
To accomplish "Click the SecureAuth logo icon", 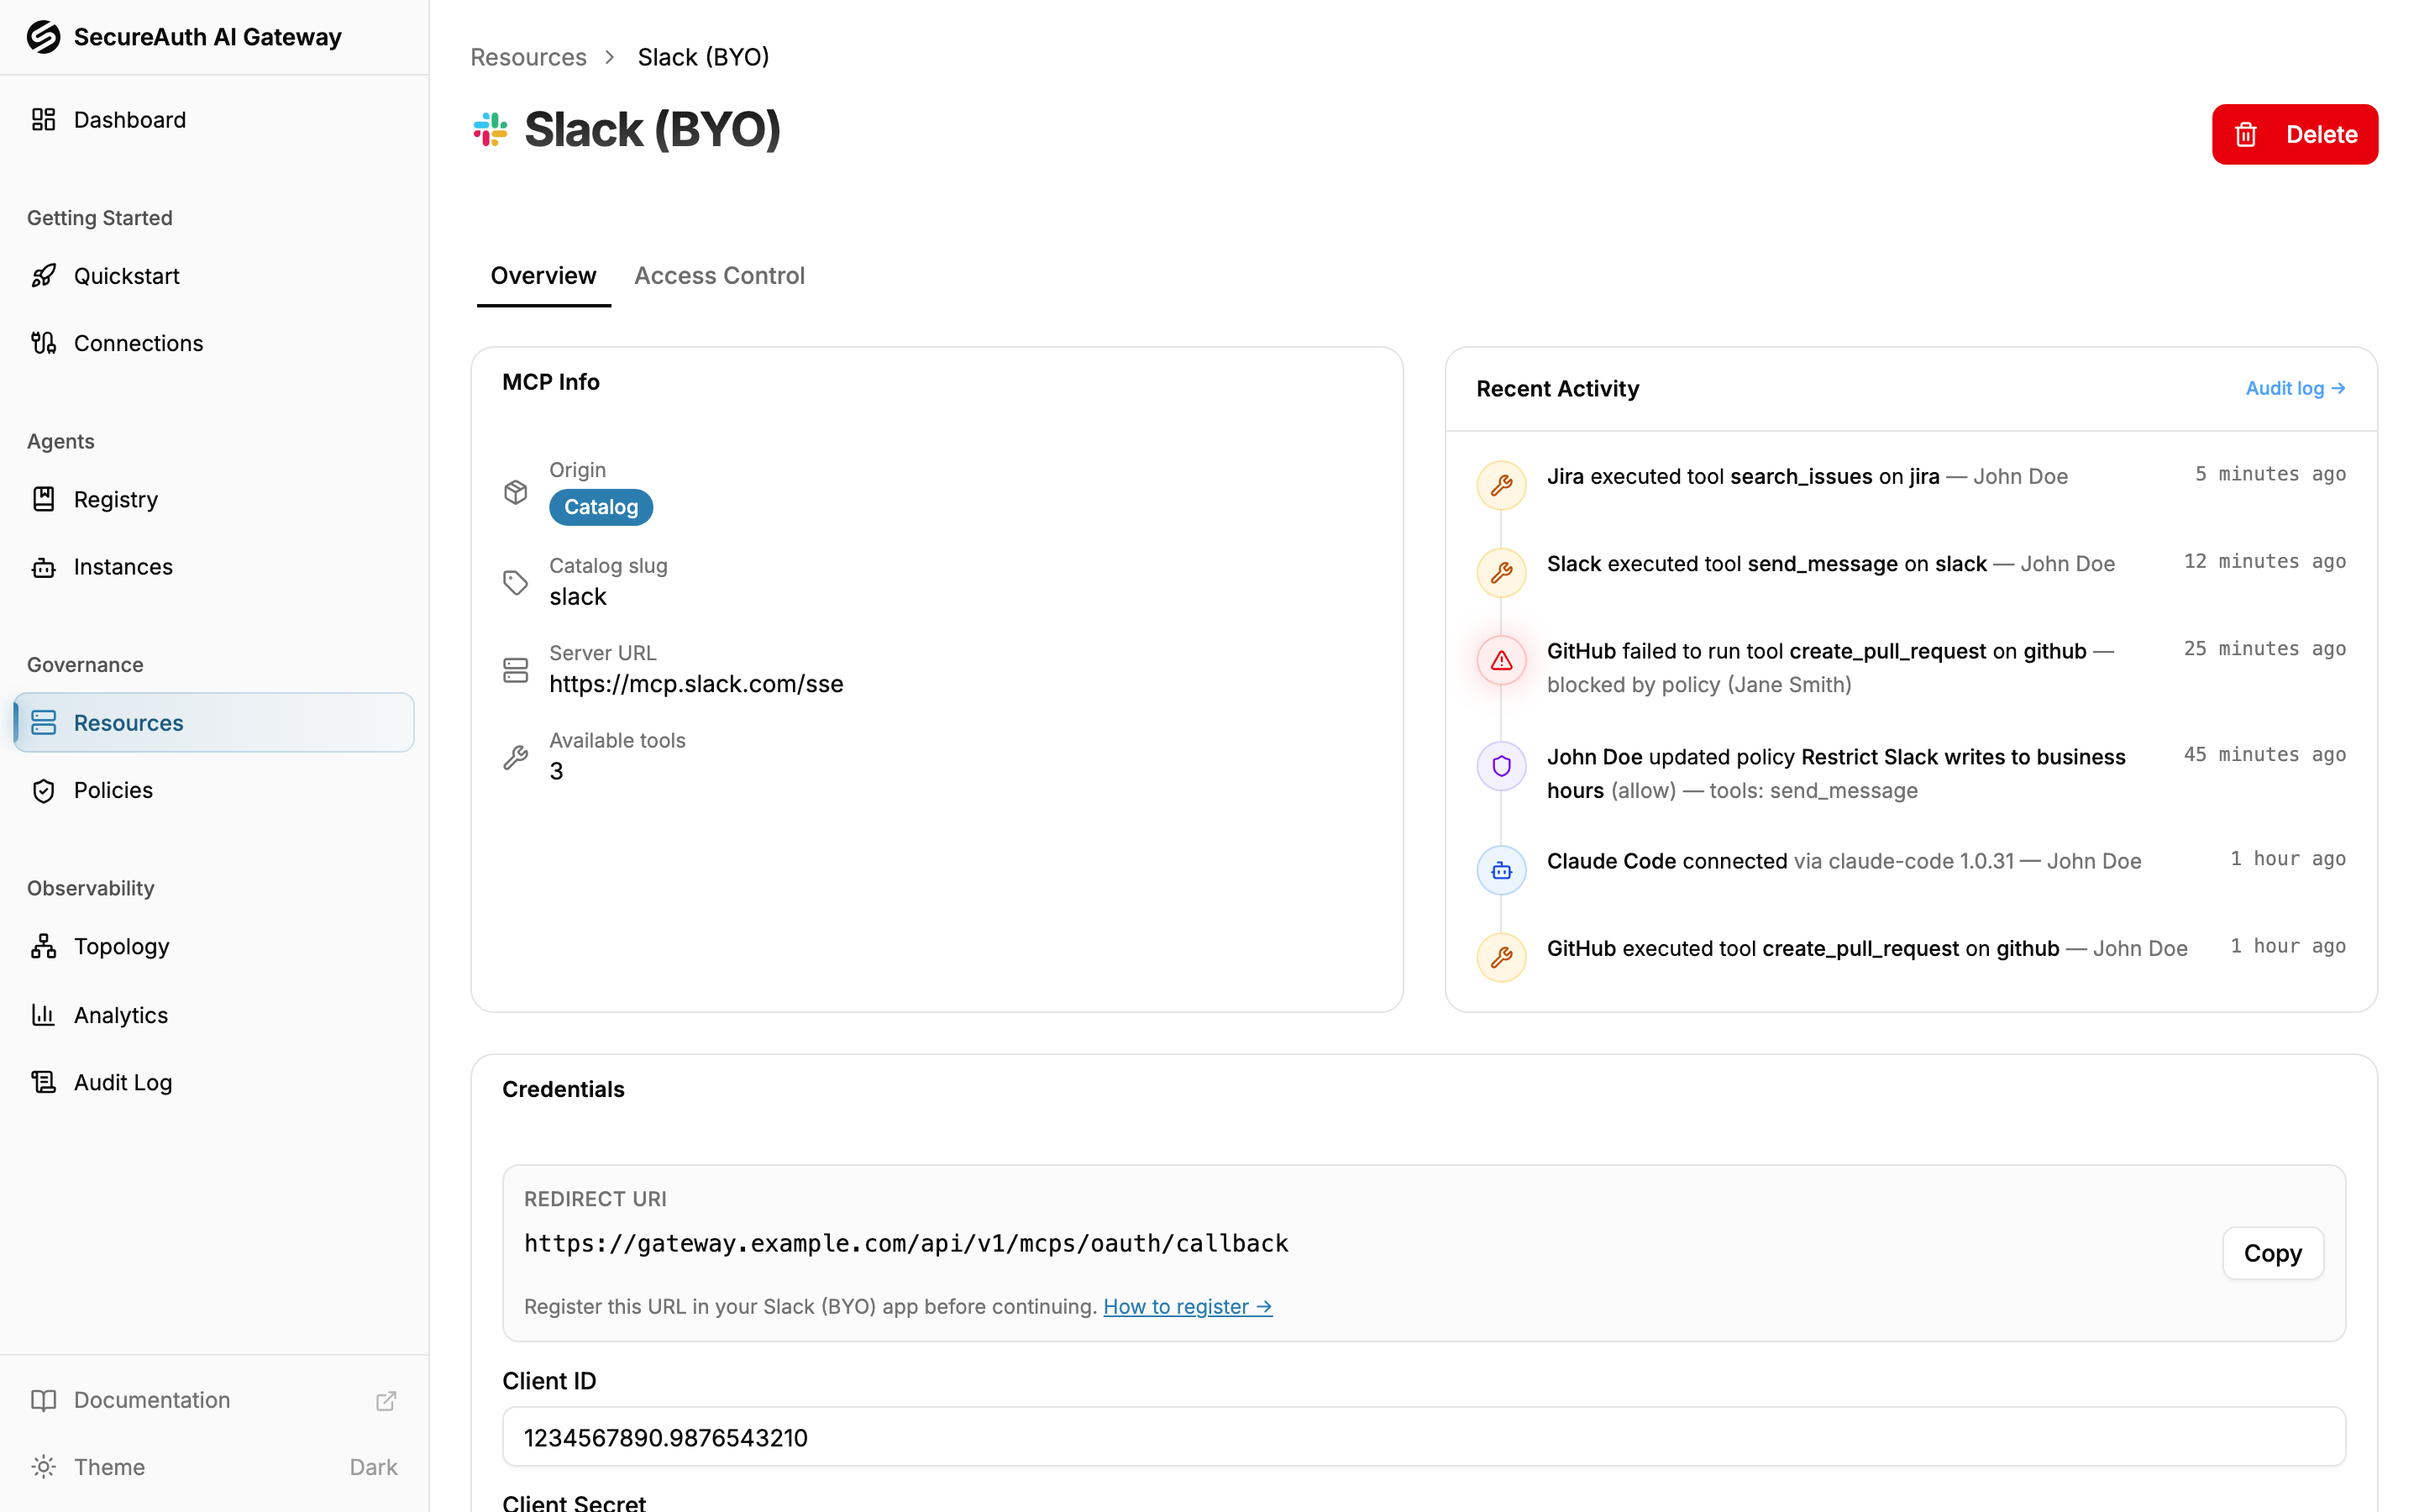I will coord(43,37).
